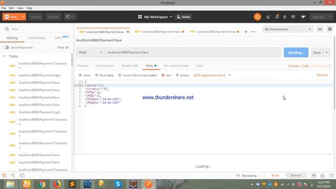Open the Authorization tab
The image size is (336, 189).
point(104,66)
